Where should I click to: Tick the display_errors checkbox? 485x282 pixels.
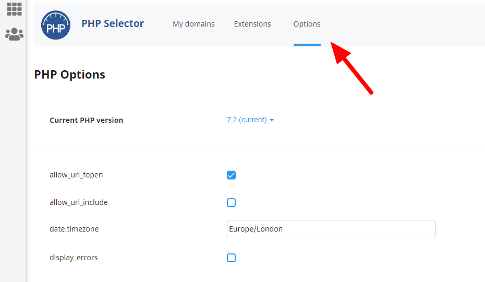[231, 258]
